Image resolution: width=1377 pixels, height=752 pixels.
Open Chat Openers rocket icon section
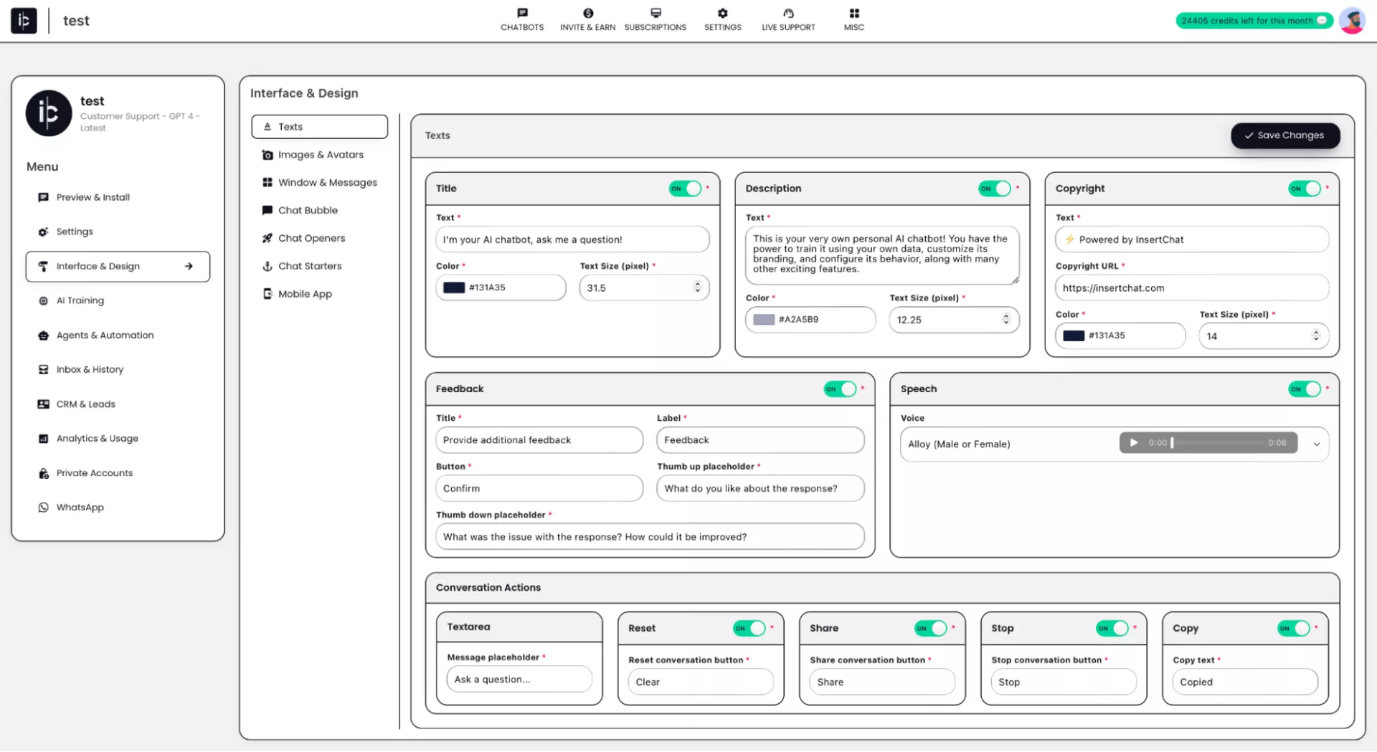click(x=268, y=238)
